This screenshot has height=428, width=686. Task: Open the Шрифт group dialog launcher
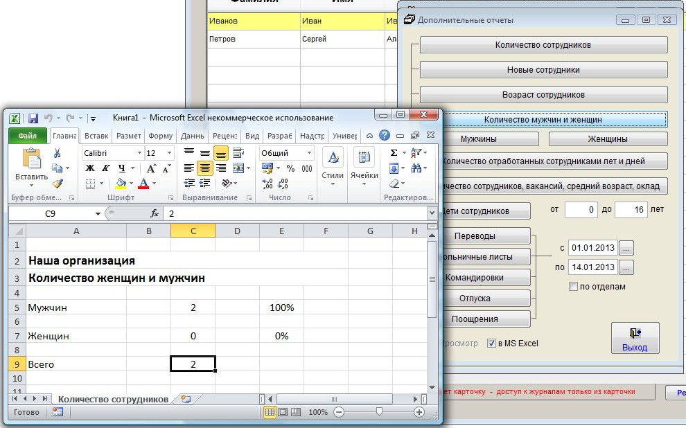point(171,198)
